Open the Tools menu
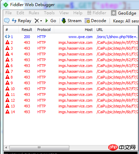139x154 pixels. [49, 13]
